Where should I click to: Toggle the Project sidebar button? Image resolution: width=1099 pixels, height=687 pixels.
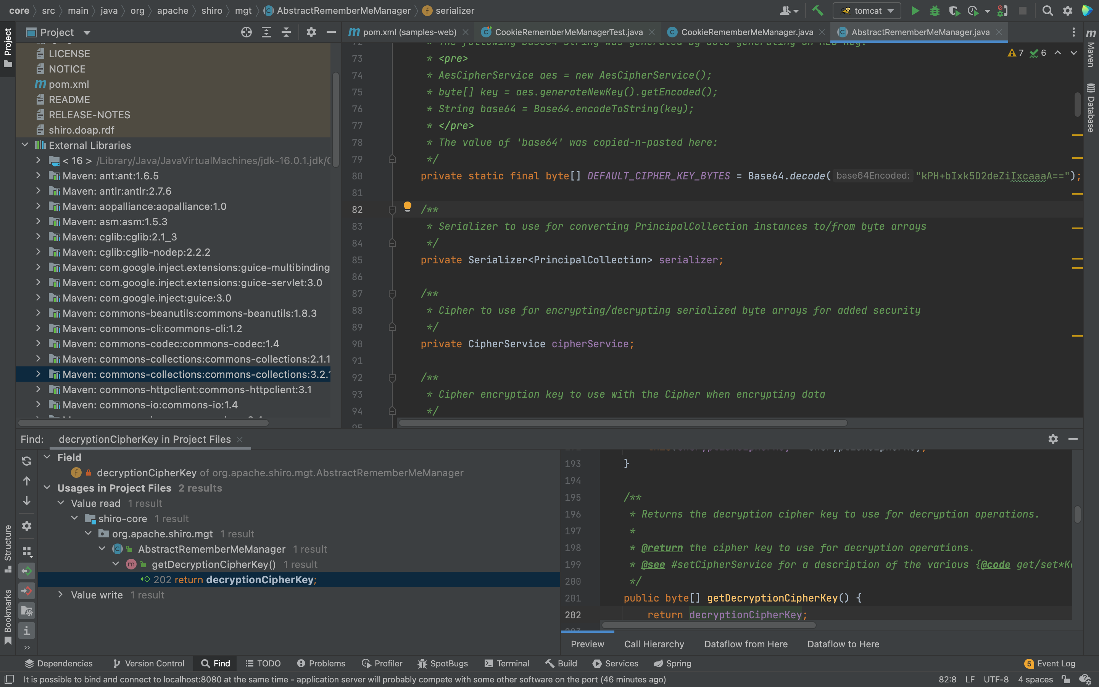[x=8, y=48]
